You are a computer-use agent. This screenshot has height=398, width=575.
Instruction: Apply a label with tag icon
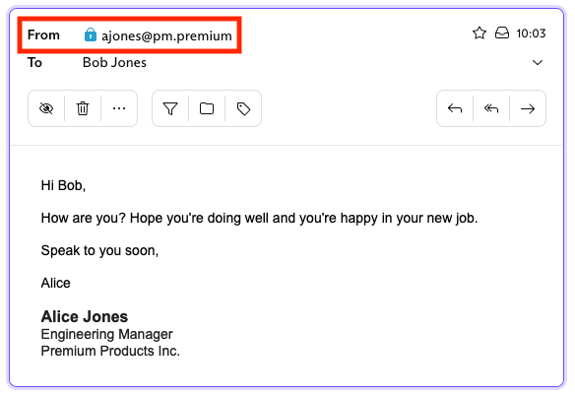click(243, 108)
